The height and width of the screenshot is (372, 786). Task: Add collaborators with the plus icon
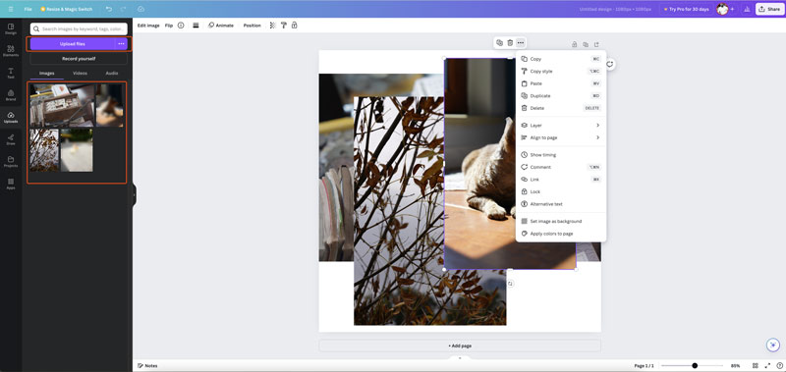click(x=732, y=9)
